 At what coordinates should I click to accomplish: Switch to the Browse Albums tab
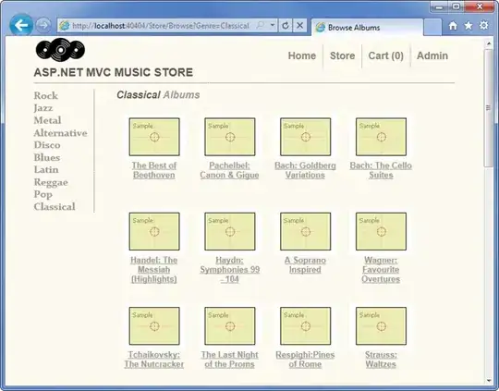(367, 28)
